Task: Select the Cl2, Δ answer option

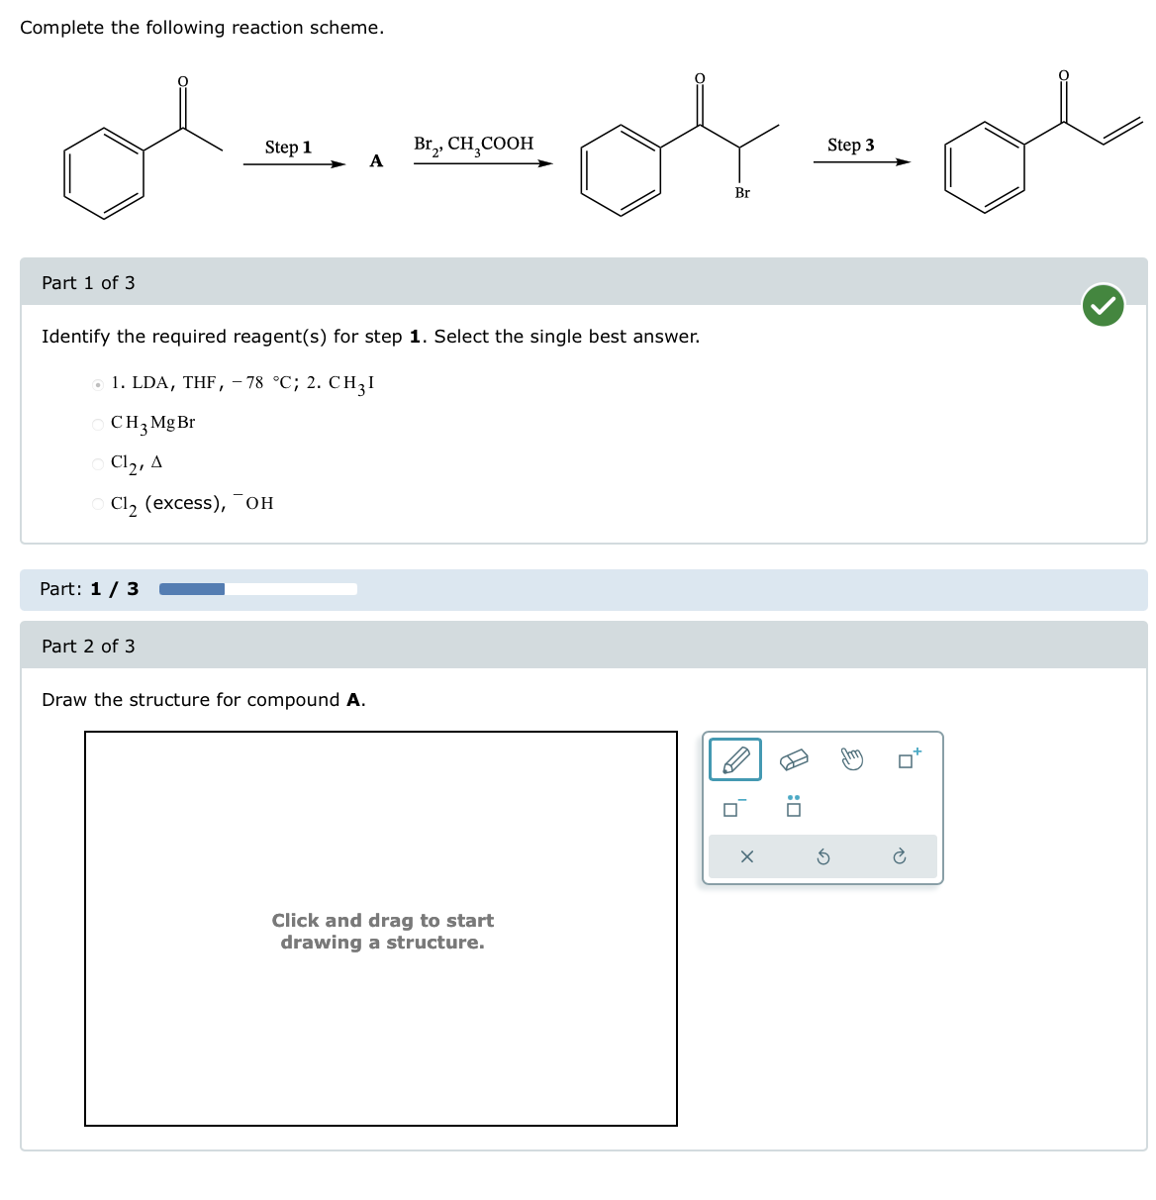Action: [97, 462]
